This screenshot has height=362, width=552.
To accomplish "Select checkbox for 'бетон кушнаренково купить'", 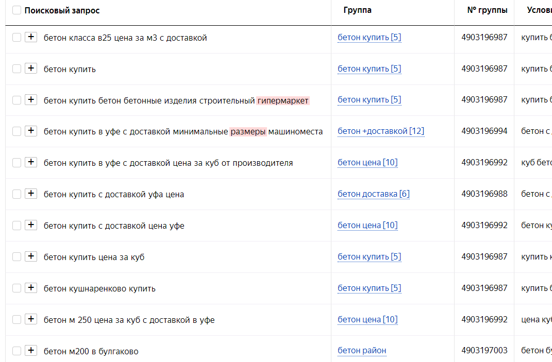I will (x=16, y=288).
